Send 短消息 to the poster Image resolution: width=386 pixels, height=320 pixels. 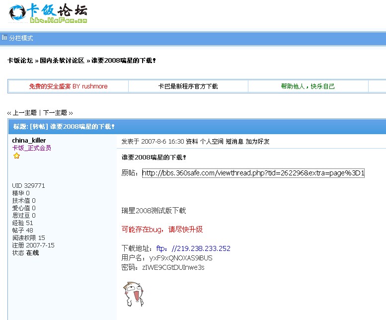point(234,141)
